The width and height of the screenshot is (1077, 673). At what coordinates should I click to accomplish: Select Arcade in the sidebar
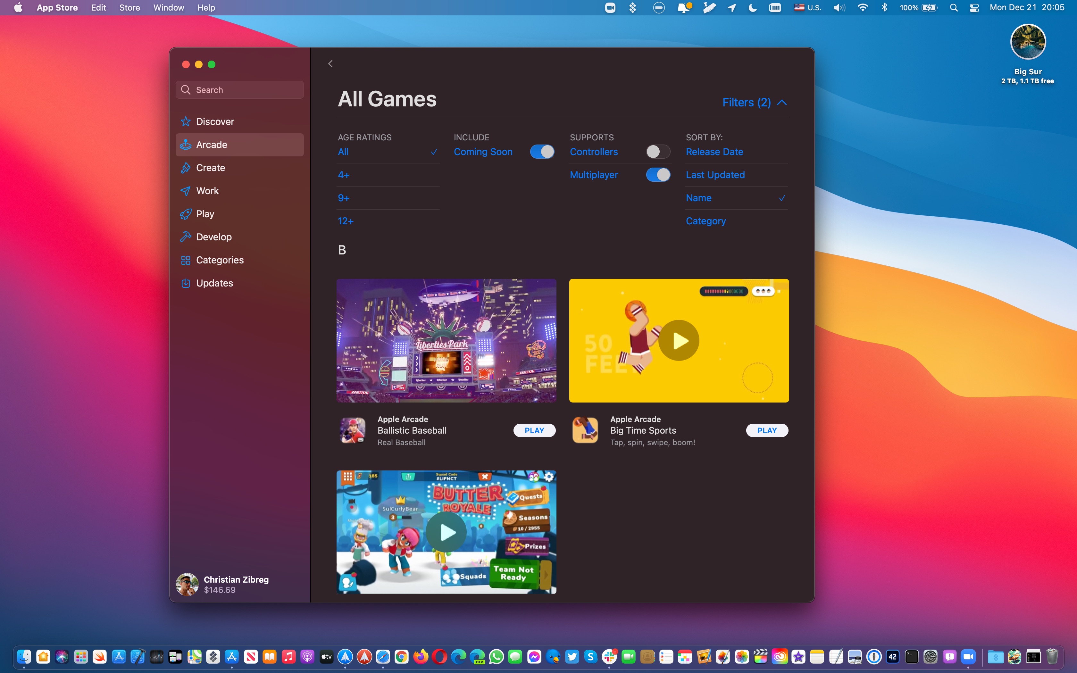coord(239,145)
